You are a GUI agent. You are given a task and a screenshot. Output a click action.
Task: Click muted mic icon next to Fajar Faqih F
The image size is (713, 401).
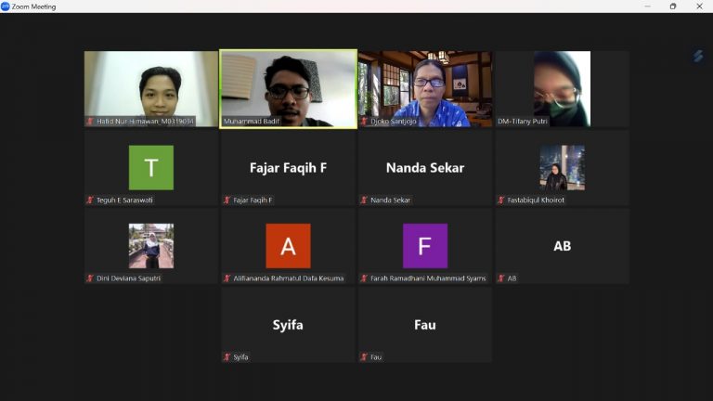[x=227, y=200]
